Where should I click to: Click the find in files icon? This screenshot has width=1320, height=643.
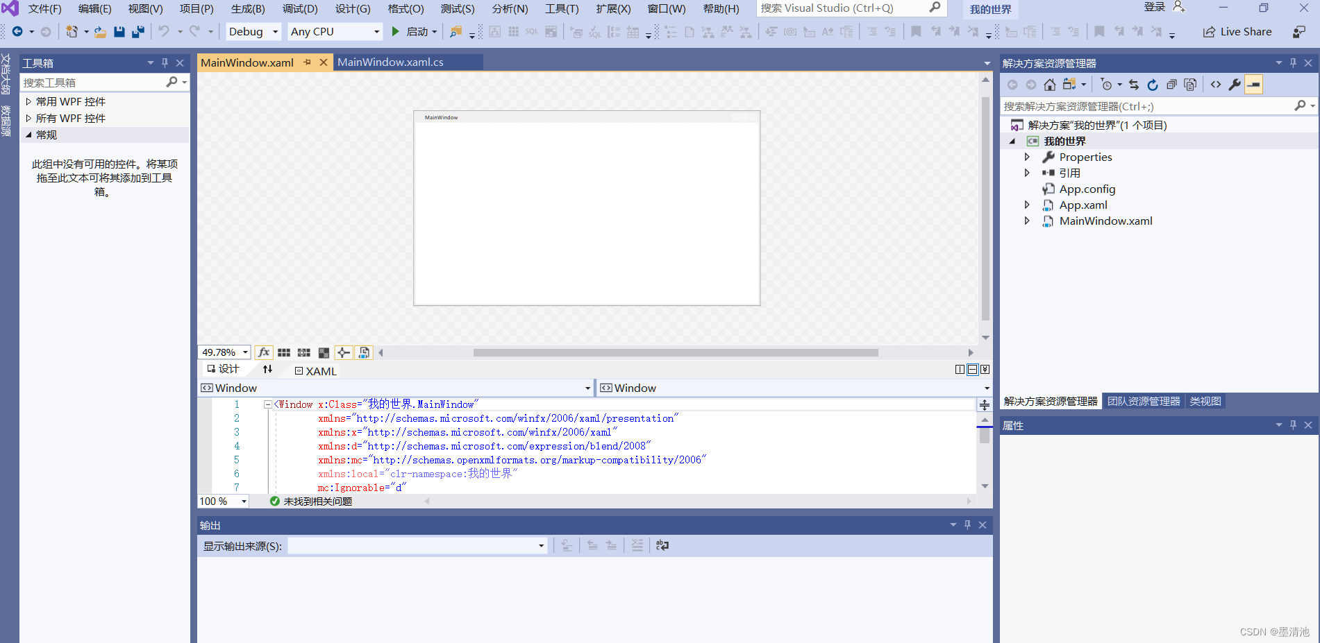tap(456, 32)
